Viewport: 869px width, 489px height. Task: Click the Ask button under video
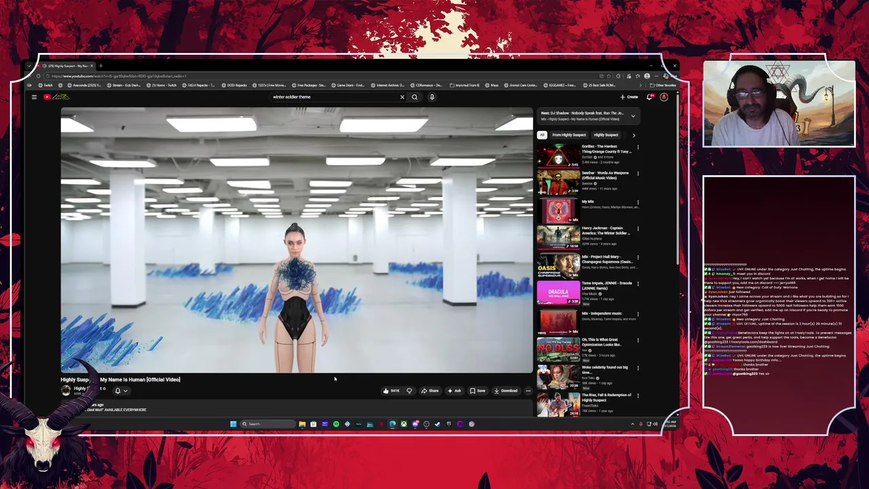click(454, 391)
